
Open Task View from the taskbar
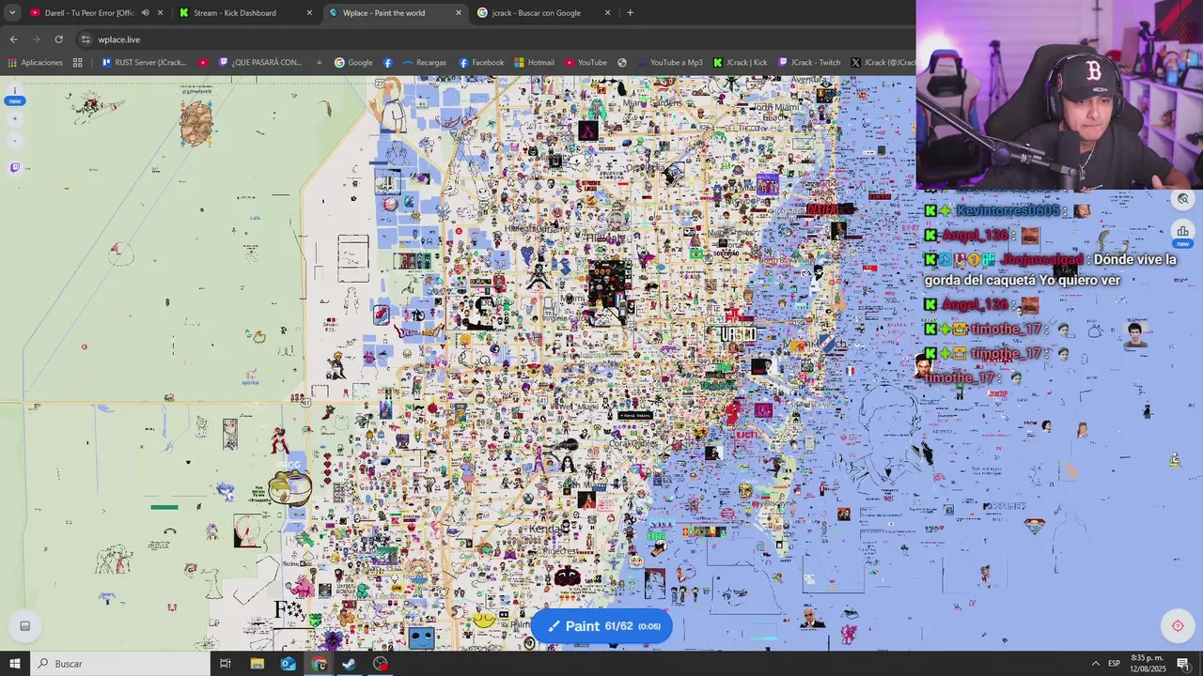click(226, 664)
